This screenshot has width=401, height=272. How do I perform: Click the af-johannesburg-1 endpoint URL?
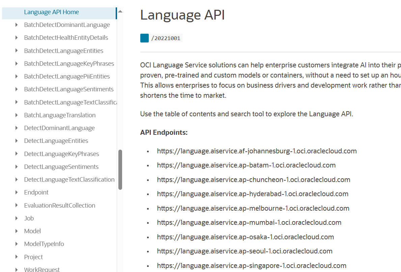coord(257,151)
